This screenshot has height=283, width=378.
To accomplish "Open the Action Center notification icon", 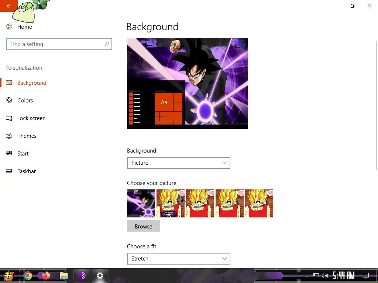I will (366, 276).
